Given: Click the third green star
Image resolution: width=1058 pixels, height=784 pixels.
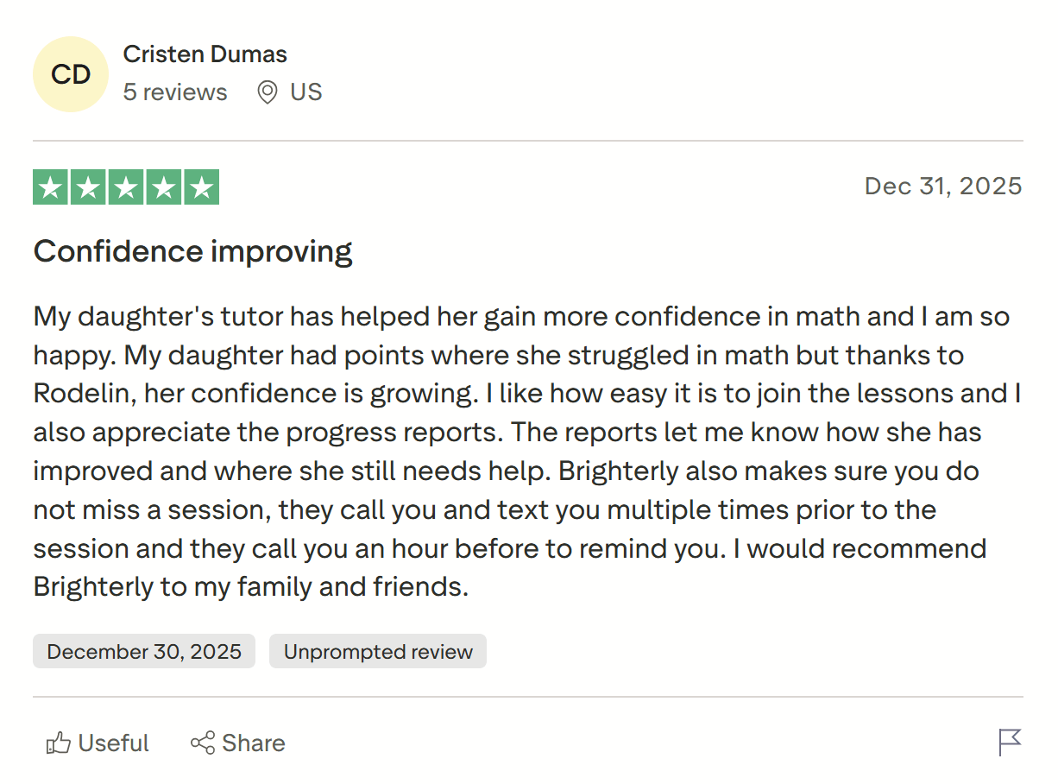Looking at the screenshot, I should [126, 187].
